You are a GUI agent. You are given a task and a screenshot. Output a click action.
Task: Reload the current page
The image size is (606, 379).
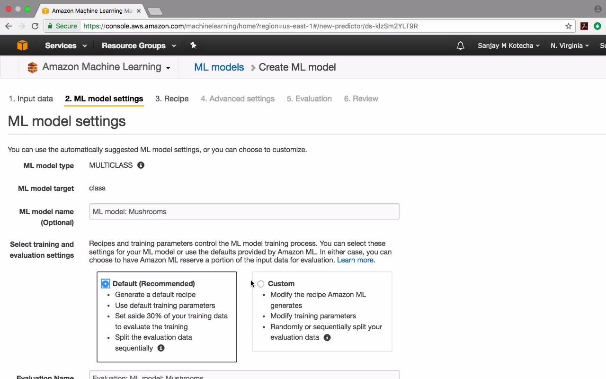pos(35,26)
